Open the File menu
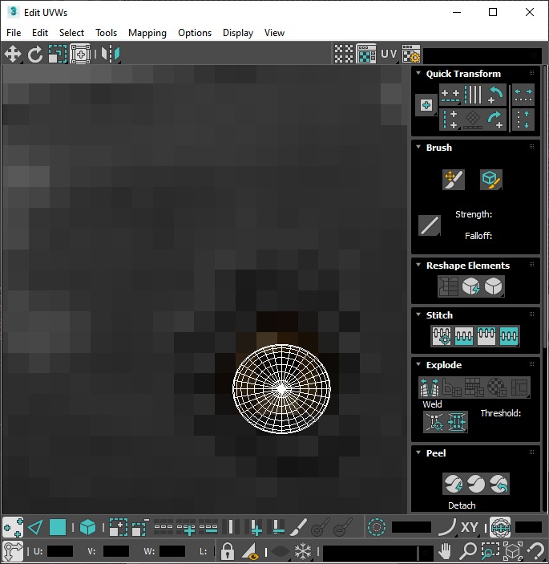Screen dimensions: 549x564 pyautogui.click(x=14, y=33)
